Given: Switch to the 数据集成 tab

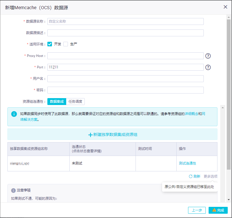Looking at the screenshot, I should pyautogui.click(x=57, y=102).
